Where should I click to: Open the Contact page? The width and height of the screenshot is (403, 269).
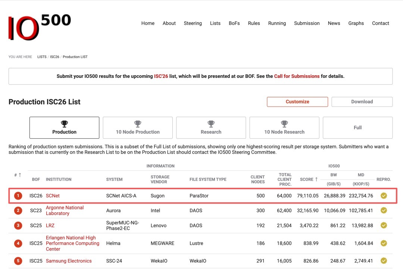click(380, 23)
